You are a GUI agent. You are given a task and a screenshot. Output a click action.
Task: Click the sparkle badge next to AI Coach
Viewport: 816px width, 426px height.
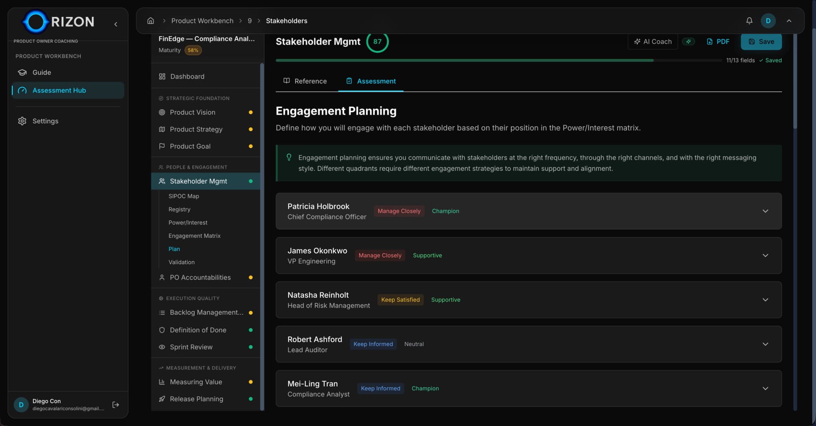click(688, 42)
